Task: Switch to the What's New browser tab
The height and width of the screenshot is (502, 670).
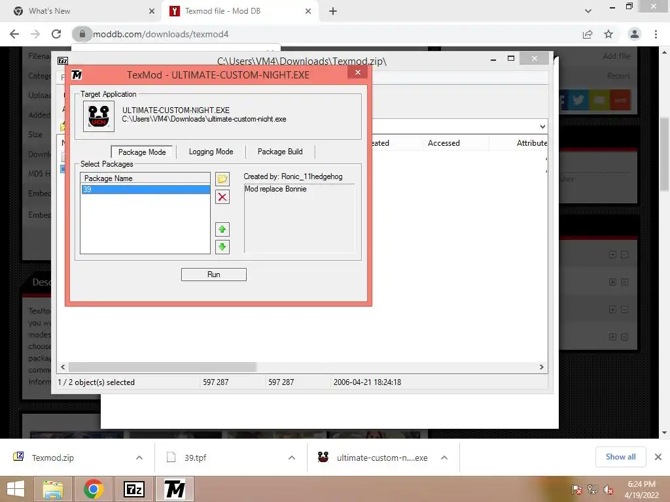Action: tap(81, 11)
